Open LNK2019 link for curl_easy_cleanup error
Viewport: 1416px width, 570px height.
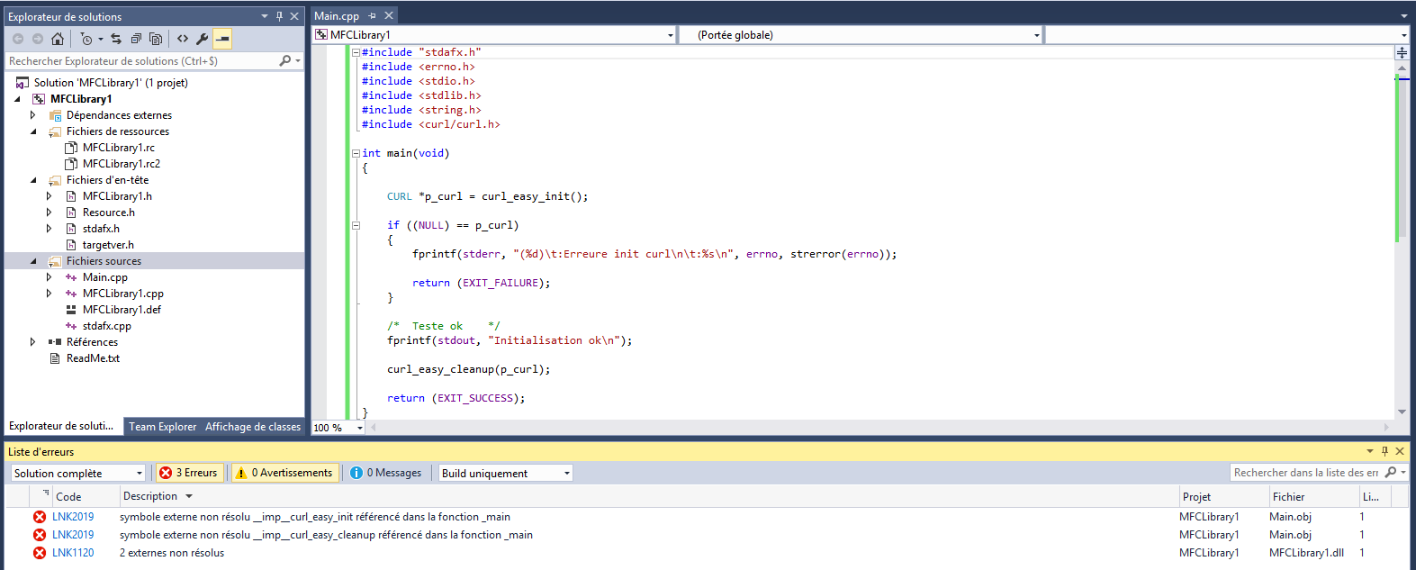point(73,535)
